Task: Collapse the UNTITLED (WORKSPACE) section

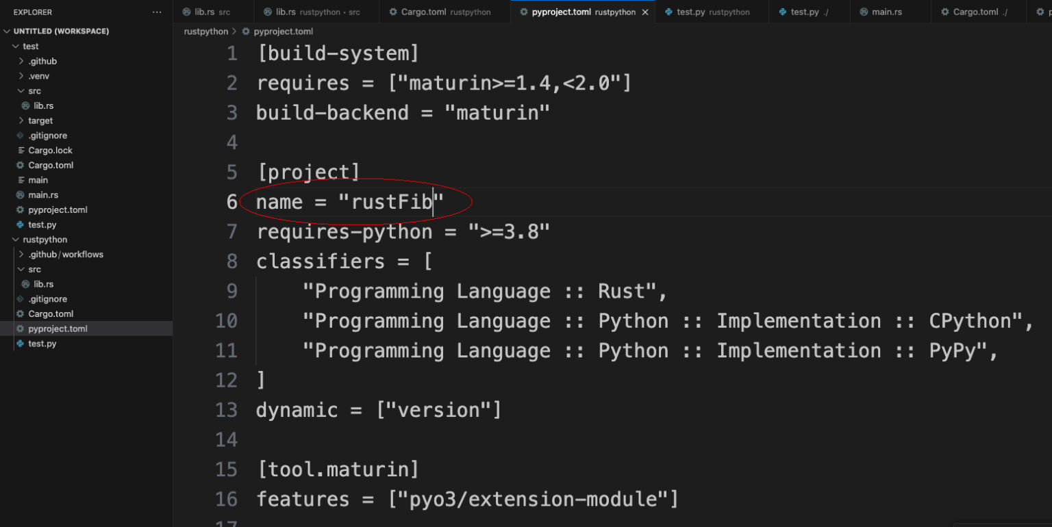Action: (x=61, y=31)
